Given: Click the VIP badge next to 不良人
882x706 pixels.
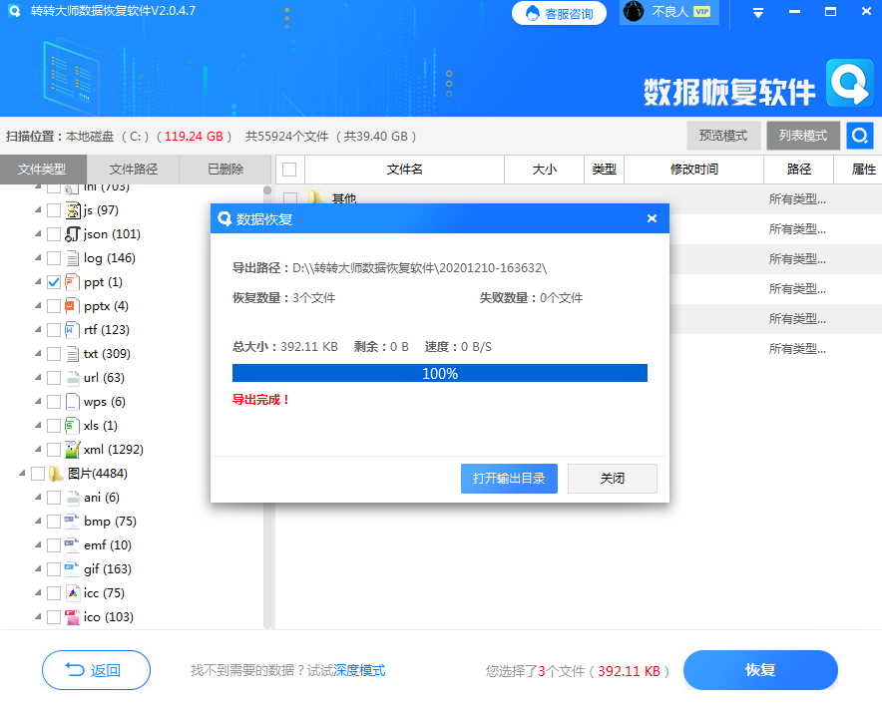Looking at the screenshot, I should tap(703, 13).
